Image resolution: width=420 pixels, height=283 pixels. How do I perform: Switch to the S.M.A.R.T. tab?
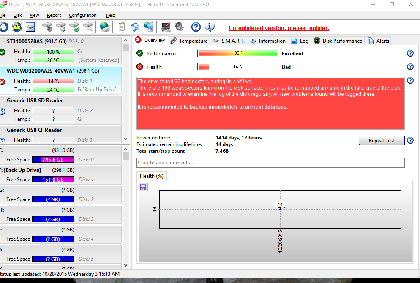point(229,41)
